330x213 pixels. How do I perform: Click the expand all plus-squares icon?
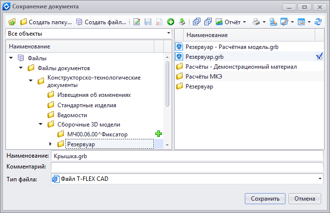click(x=196, y=22)
